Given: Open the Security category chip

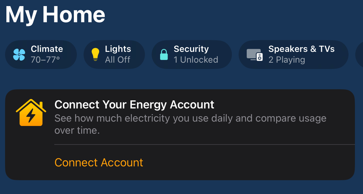Looking at the screenshot, I should point(192,55).
